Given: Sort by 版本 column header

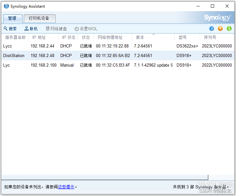Looking at the screenshot, I should pos(153,37).
